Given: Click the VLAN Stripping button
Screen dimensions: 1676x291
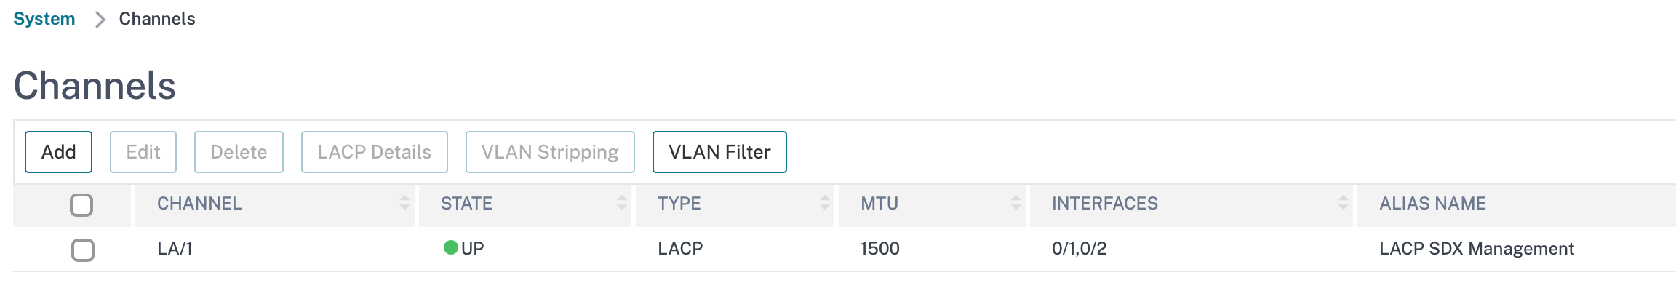Looking at the screenshot, I should [550, 152].
